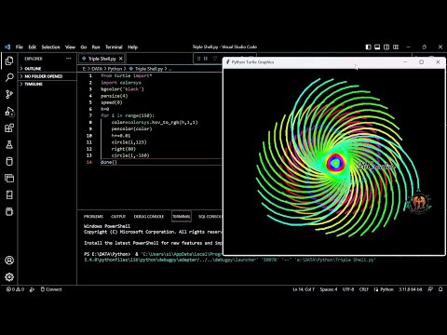
Task: Select the Triple Shell.py editor tab
Action: (x=102, y=59)
